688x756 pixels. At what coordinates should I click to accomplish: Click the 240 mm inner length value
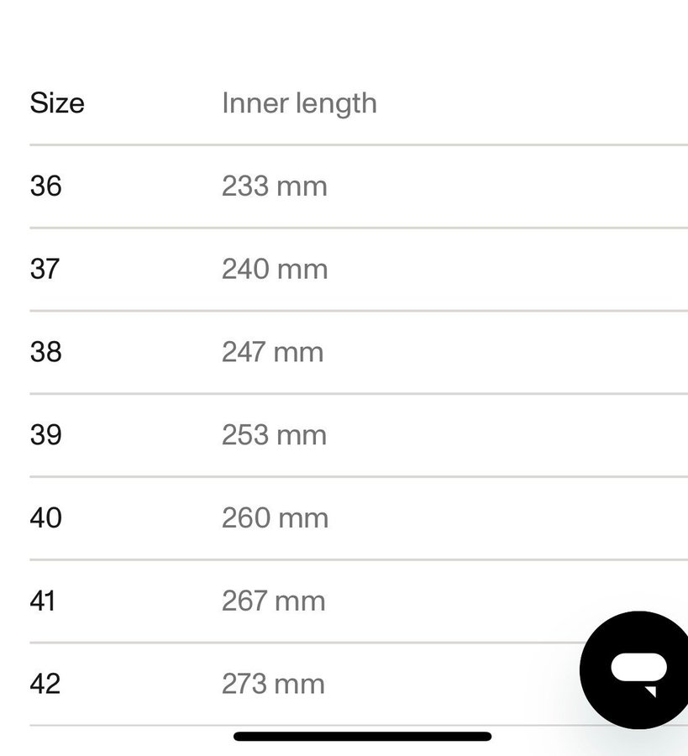[275, 269]
